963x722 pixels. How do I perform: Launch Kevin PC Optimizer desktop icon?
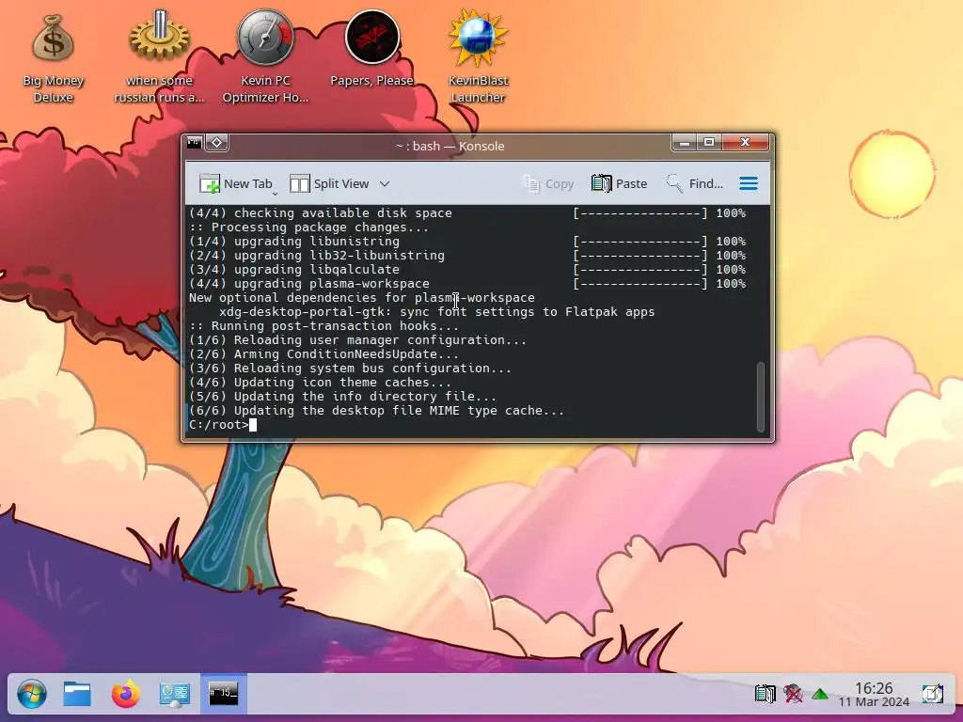tap(265, 56)
